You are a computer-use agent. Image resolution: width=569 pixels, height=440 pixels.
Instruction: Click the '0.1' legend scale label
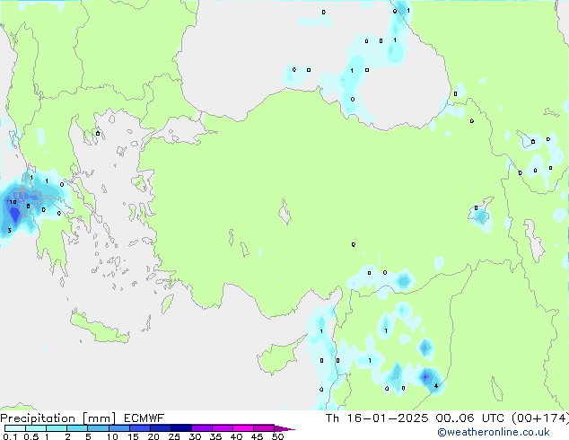tap(10, 436)
